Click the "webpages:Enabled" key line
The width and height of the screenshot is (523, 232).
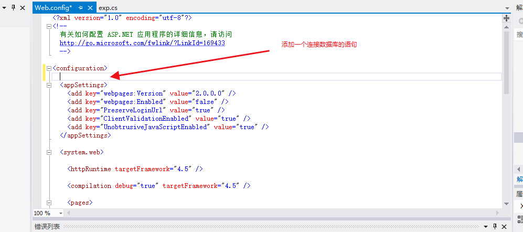(148, 102)
